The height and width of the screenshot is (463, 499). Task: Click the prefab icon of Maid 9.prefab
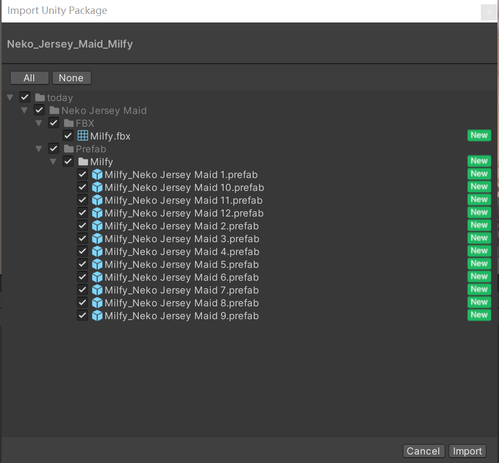tap(97, 316)
